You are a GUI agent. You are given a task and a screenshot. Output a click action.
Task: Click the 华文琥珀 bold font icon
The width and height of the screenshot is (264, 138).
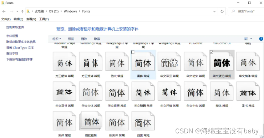click(222, 61)
